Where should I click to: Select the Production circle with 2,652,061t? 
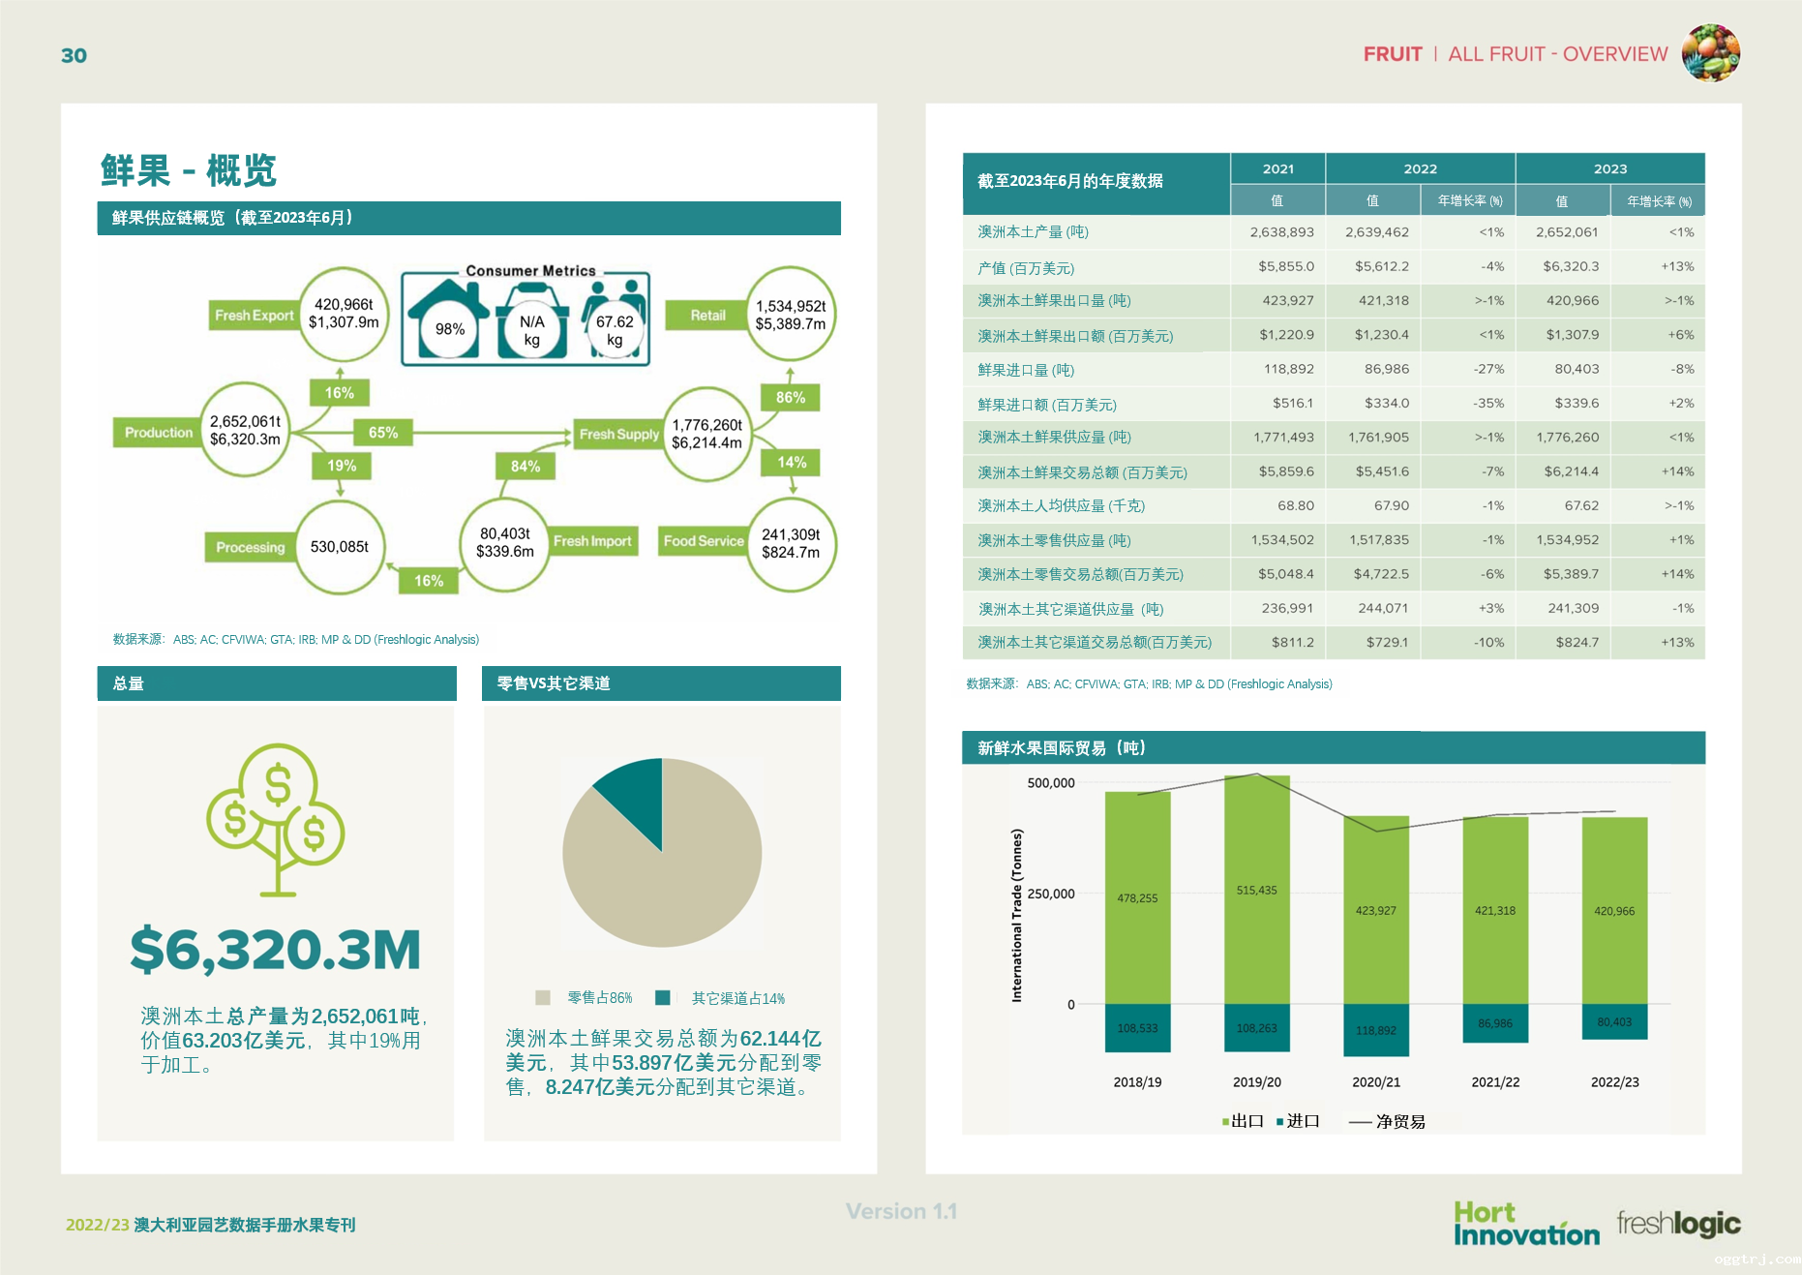[x=246, y=431]
